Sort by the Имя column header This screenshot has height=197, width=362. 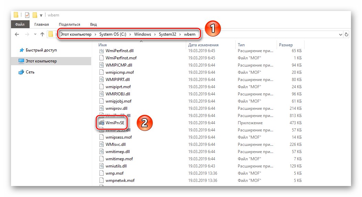coord(103,45)
